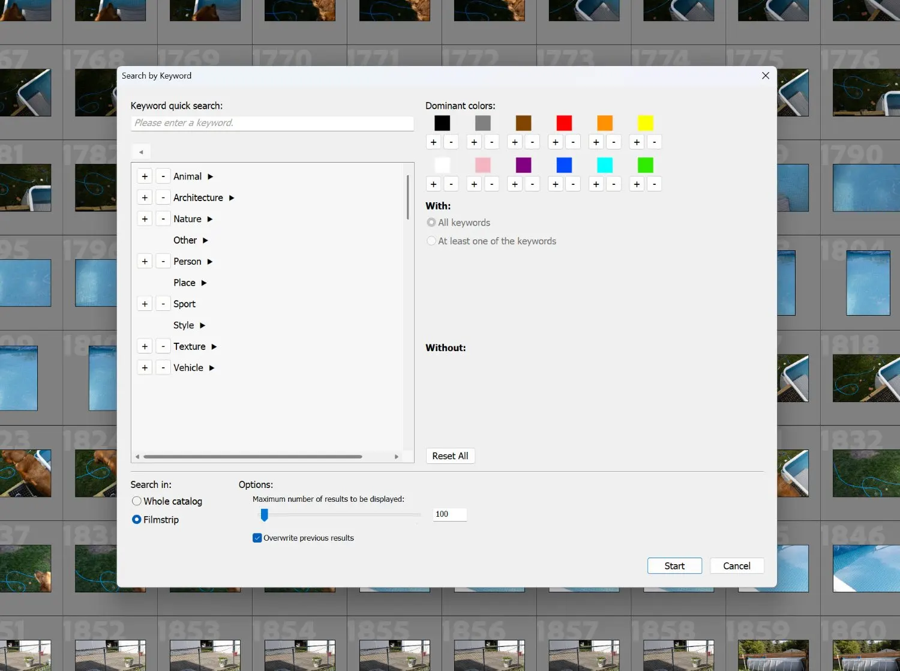This screenshot has height=671, width=900.
Task: Click the plus icon next to Animal
Action: 144,176
